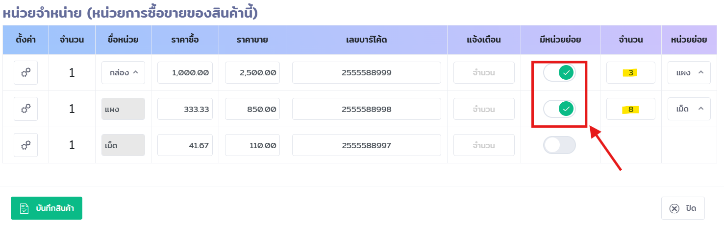Select the ราคาซื้อ column header
Screen dimensions: 724x226
pos(185,40)
